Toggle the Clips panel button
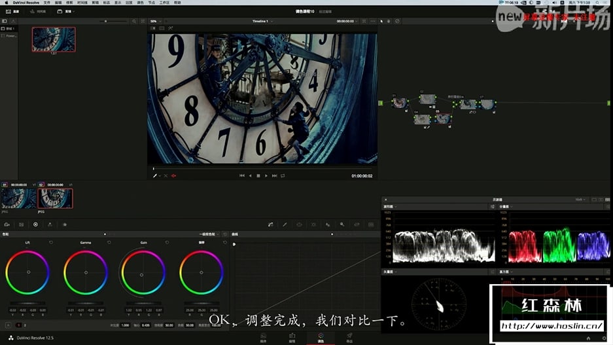Screen dimensions: 613x345 tap(64, 11)
